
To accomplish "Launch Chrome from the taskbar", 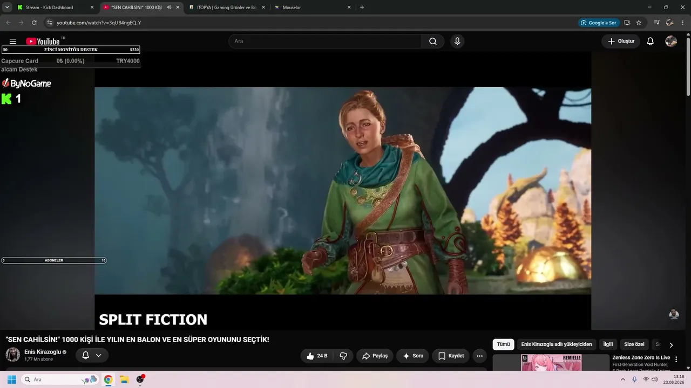I will pos(108,379).
